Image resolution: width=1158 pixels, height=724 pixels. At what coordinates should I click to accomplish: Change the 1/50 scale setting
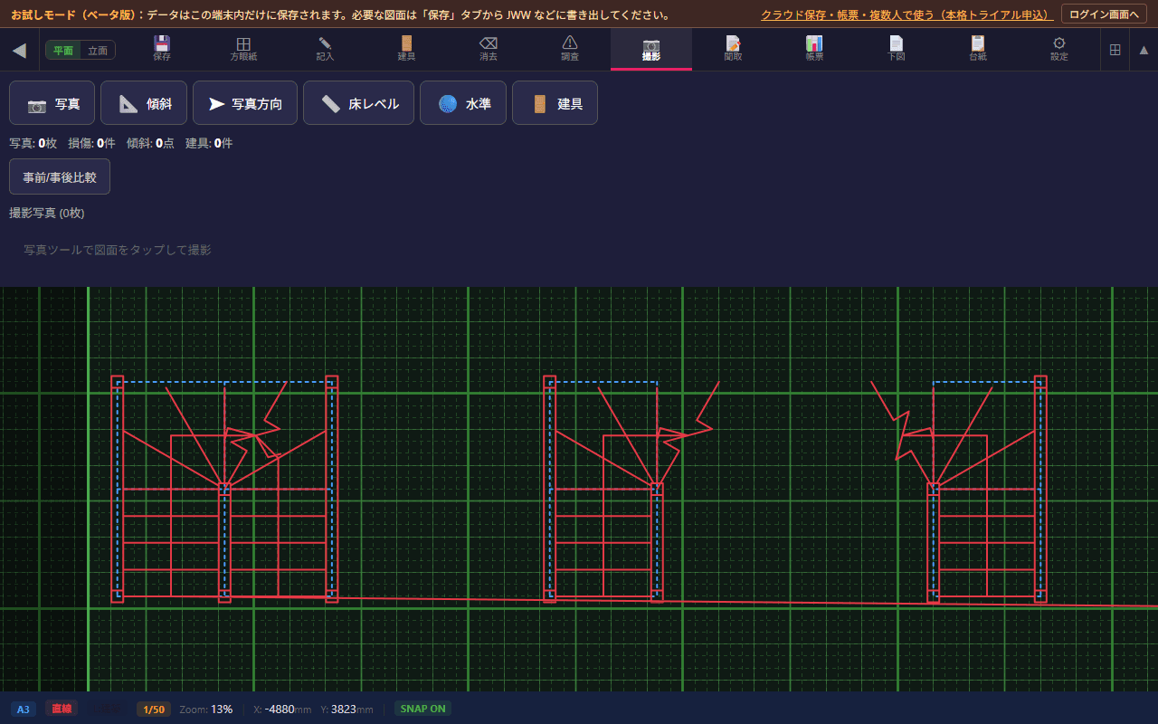pyautogui.click(x=154, y=709)
